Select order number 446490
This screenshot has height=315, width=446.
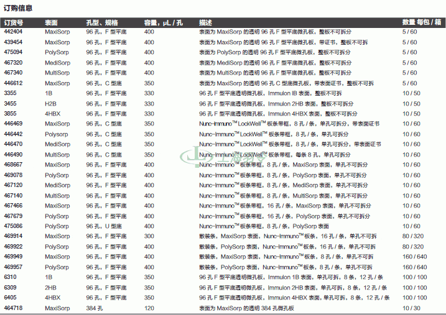coord(13,155)
